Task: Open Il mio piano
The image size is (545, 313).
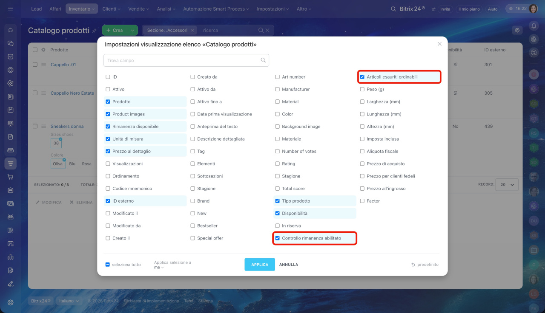Action: click(469, 9)
